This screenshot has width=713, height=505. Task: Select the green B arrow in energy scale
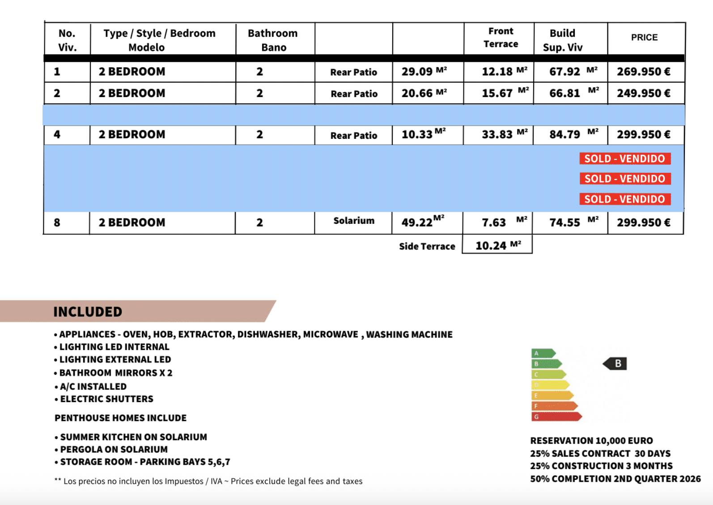coord(546,364)
